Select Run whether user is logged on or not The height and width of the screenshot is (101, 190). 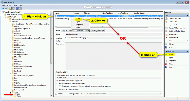click(57, 83)
